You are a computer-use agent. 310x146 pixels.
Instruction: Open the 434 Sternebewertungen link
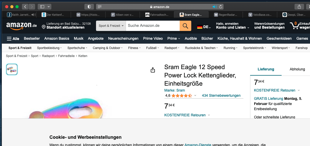point(221,95)
